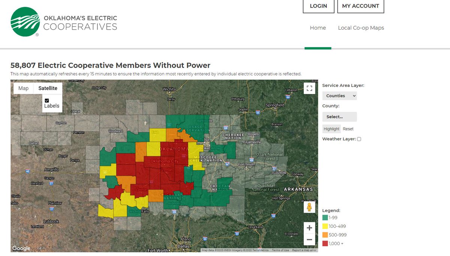Open the County Select dropdown
Viewport: 450px width, 256px height.
click(x=339, y=117)
